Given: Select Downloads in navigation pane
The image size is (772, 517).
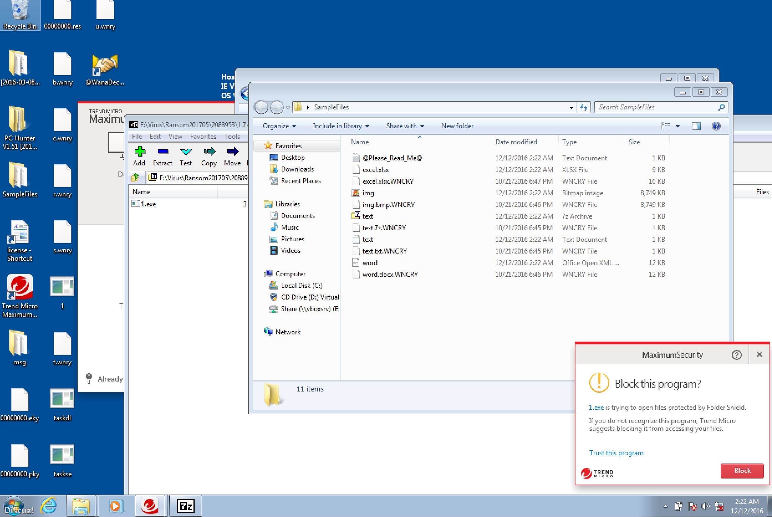Looking at the screenshot, I should pos(297,169).
